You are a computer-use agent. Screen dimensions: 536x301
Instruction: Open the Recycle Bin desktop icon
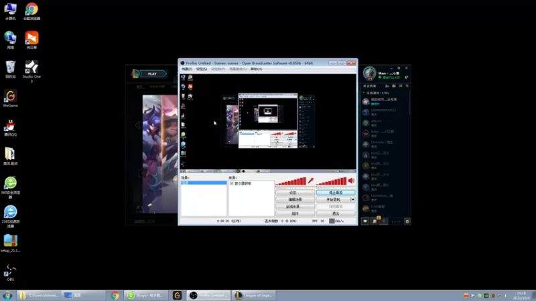[10, 70]
